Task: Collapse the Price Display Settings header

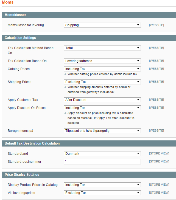Action: coord(89,175)
